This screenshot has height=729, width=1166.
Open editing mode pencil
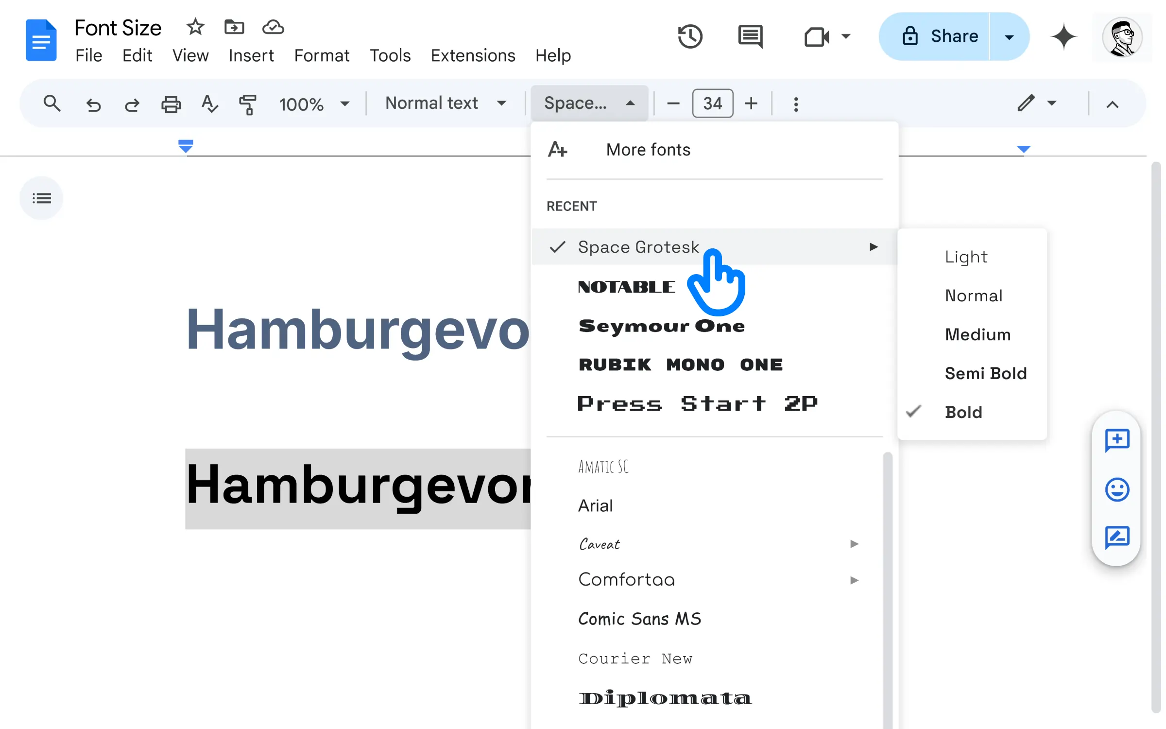(x=1026, y=103)
